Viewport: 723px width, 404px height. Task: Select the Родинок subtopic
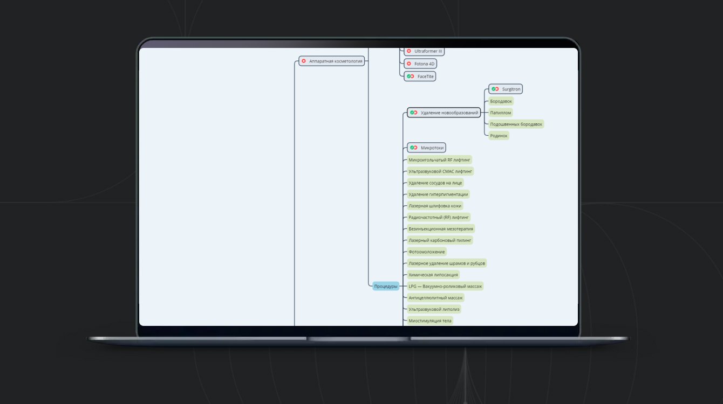click(499, 136)
